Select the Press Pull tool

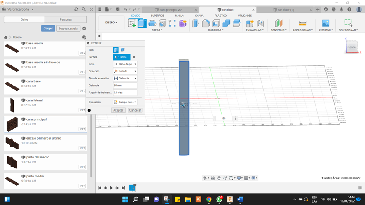pos(196,23)
